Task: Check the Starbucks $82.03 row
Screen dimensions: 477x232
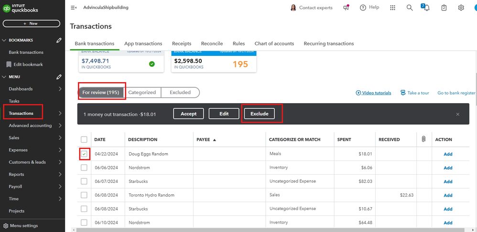Action: 84,181
